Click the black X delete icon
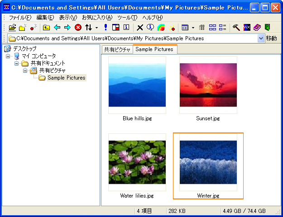The image size is (283, 217). (x=140, y=28)
